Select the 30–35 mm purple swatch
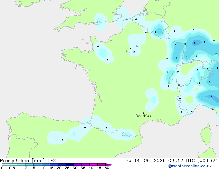219x169 pixels. (x=78, y=165)
